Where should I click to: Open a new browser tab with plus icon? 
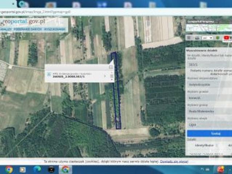pyautogui.click(x=21, y=4)
